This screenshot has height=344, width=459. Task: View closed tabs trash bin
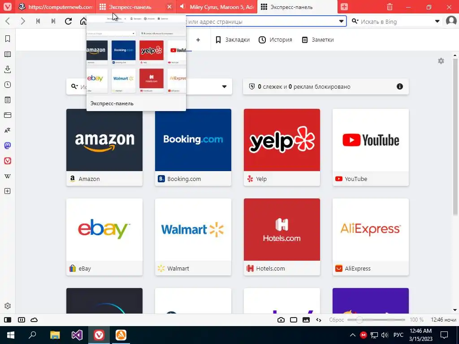coord(390,7)
